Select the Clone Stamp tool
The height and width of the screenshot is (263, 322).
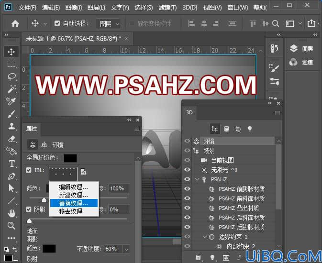click(x=11, y=126)
